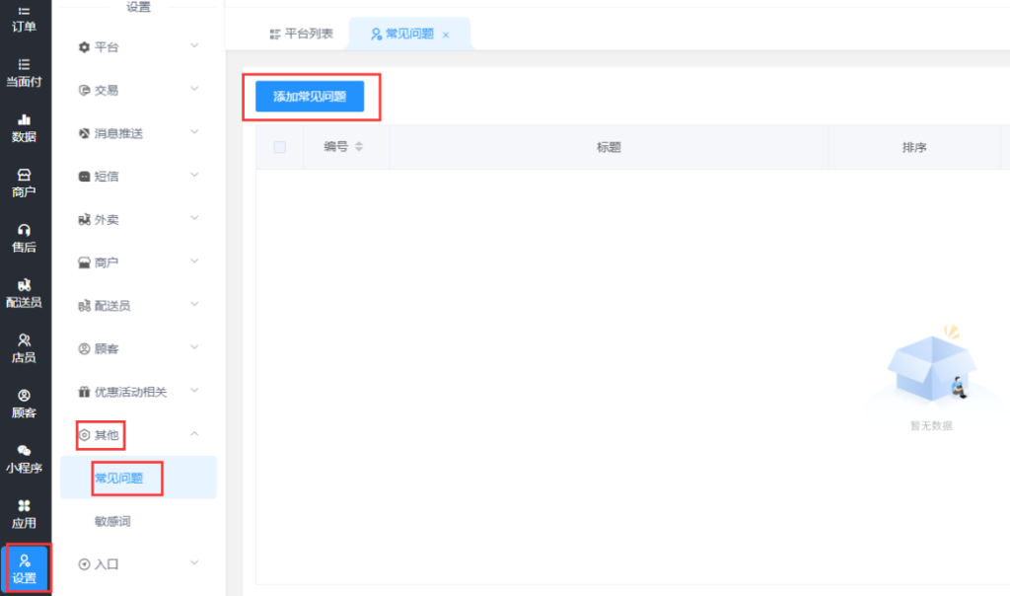
Task: Select the 配送员 delivery icon in sidebar
Action: (25, 293)
